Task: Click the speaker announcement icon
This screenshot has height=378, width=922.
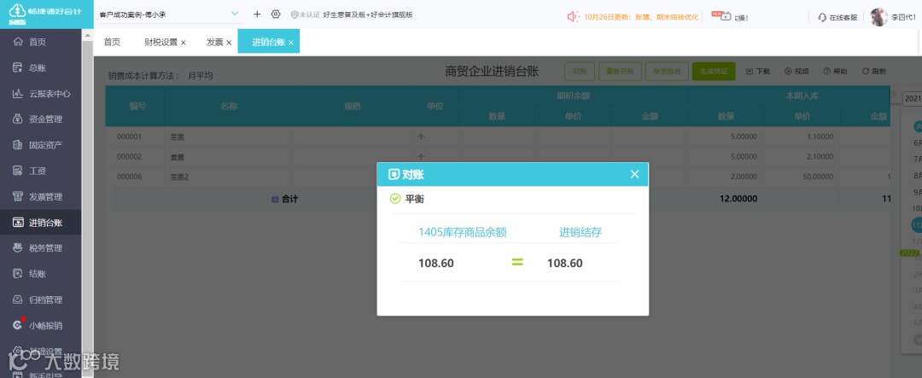Action: tap(574, 16)
